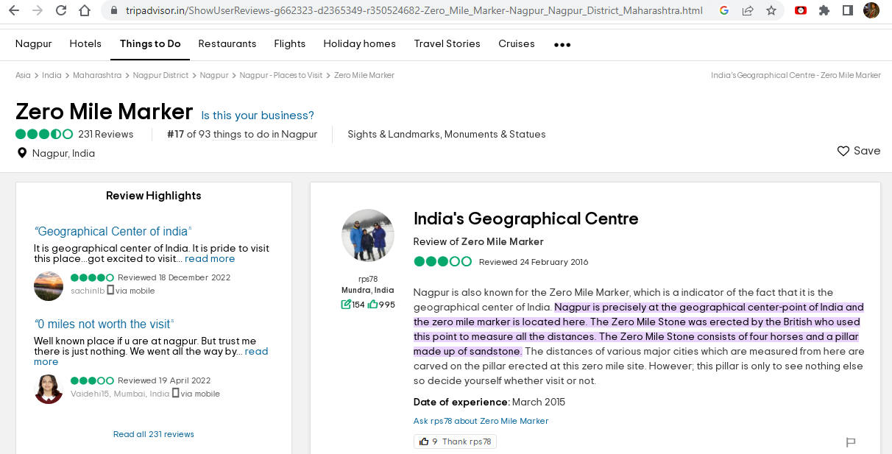Click the "Reviewed 24 February 2016" date
Viewport: 892px width, 454px height.
tap(534, 262)
